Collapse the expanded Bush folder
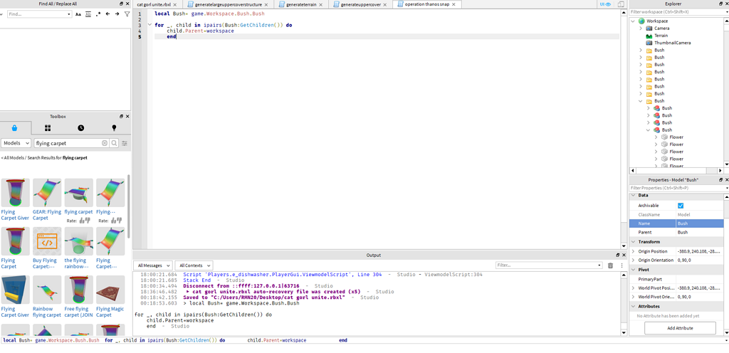Viewport: 729px width, 353px height. (641, 101)
